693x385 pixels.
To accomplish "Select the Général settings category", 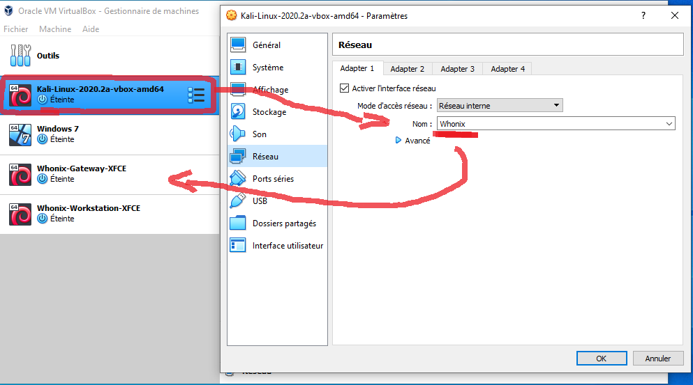I will coord(278,45).
